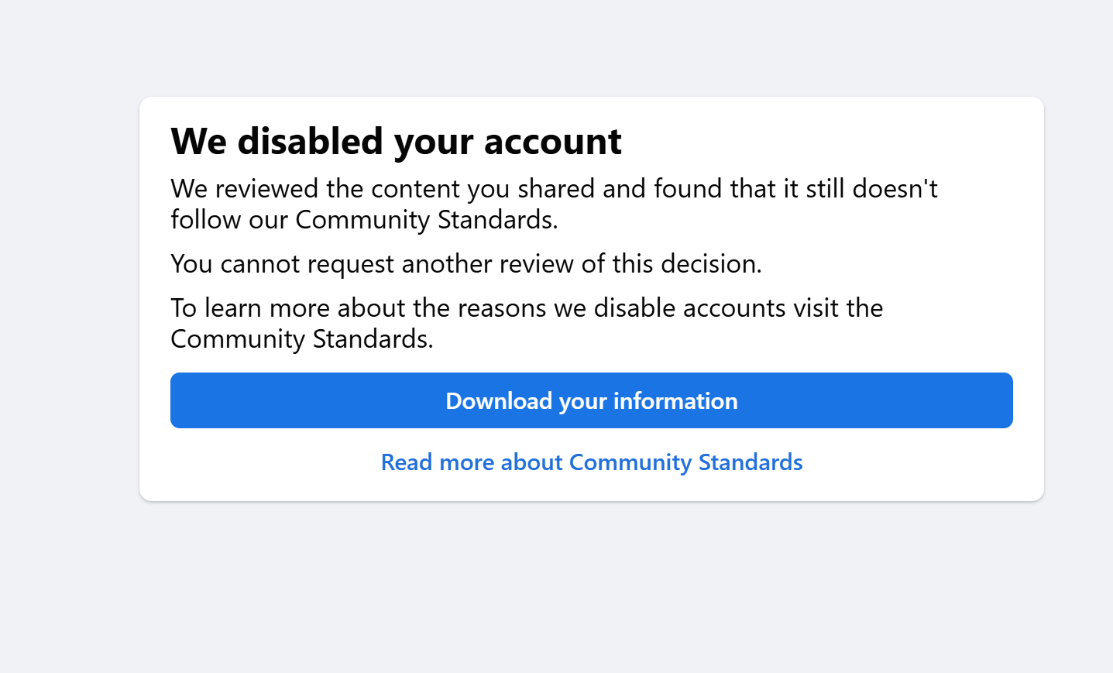Click the word "decision" in the second sentence
This screenshot has width=1113, height=673.
tap(710, 264)
